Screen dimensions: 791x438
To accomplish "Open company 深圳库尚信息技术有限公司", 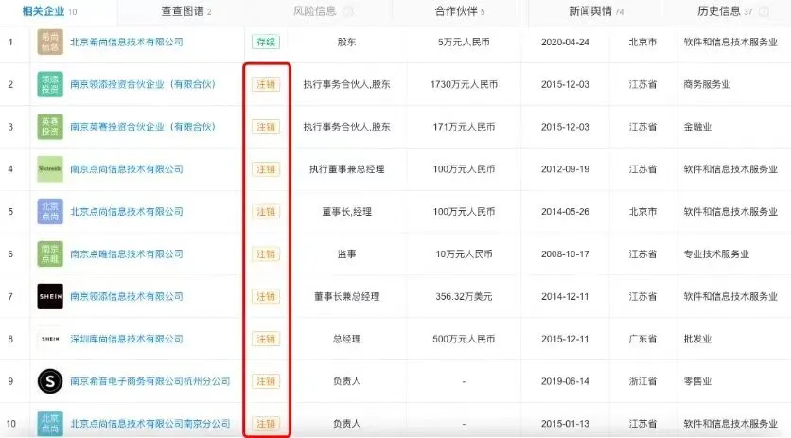I will point(126,339).
